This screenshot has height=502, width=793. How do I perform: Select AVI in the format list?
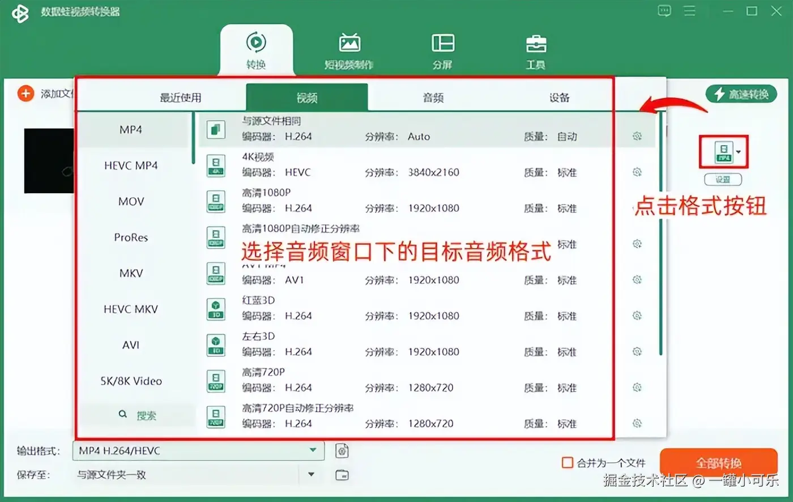tap(131, 344)
